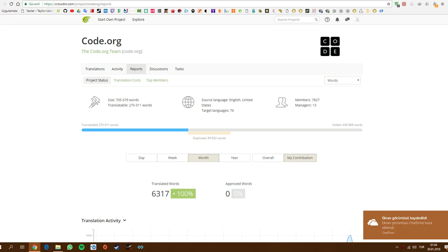The image size is (448, 252).
Task: Click the red fast-forward extension icon
Action: tap(404, 4)
